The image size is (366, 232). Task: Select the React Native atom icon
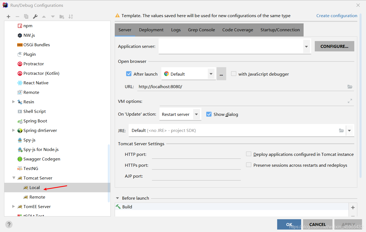point(20,83)
